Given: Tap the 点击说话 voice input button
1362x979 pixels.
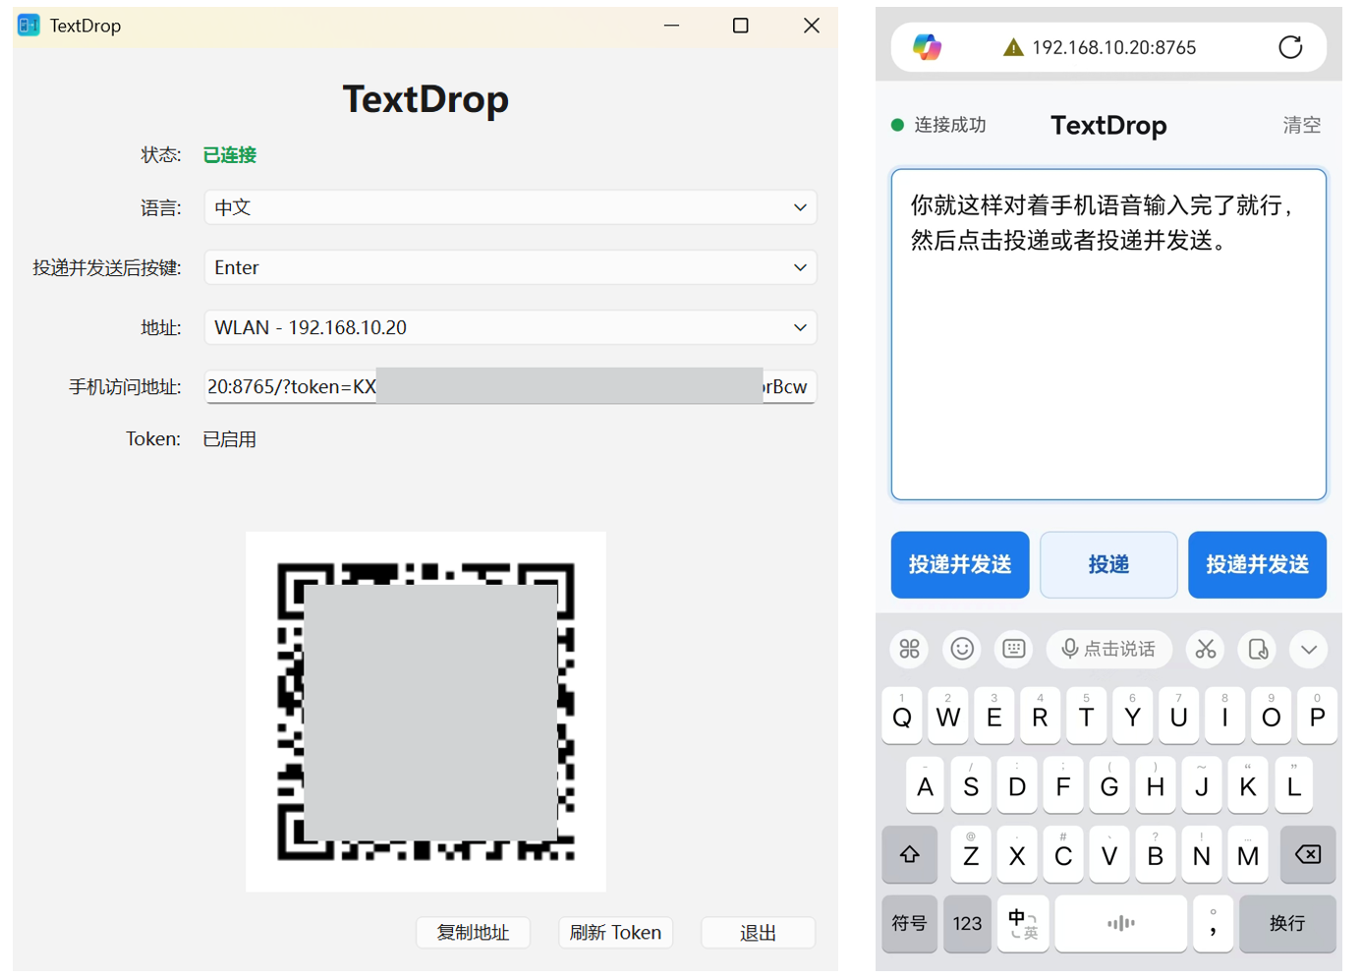Looking at the screenshot, I should point(1109,649).
